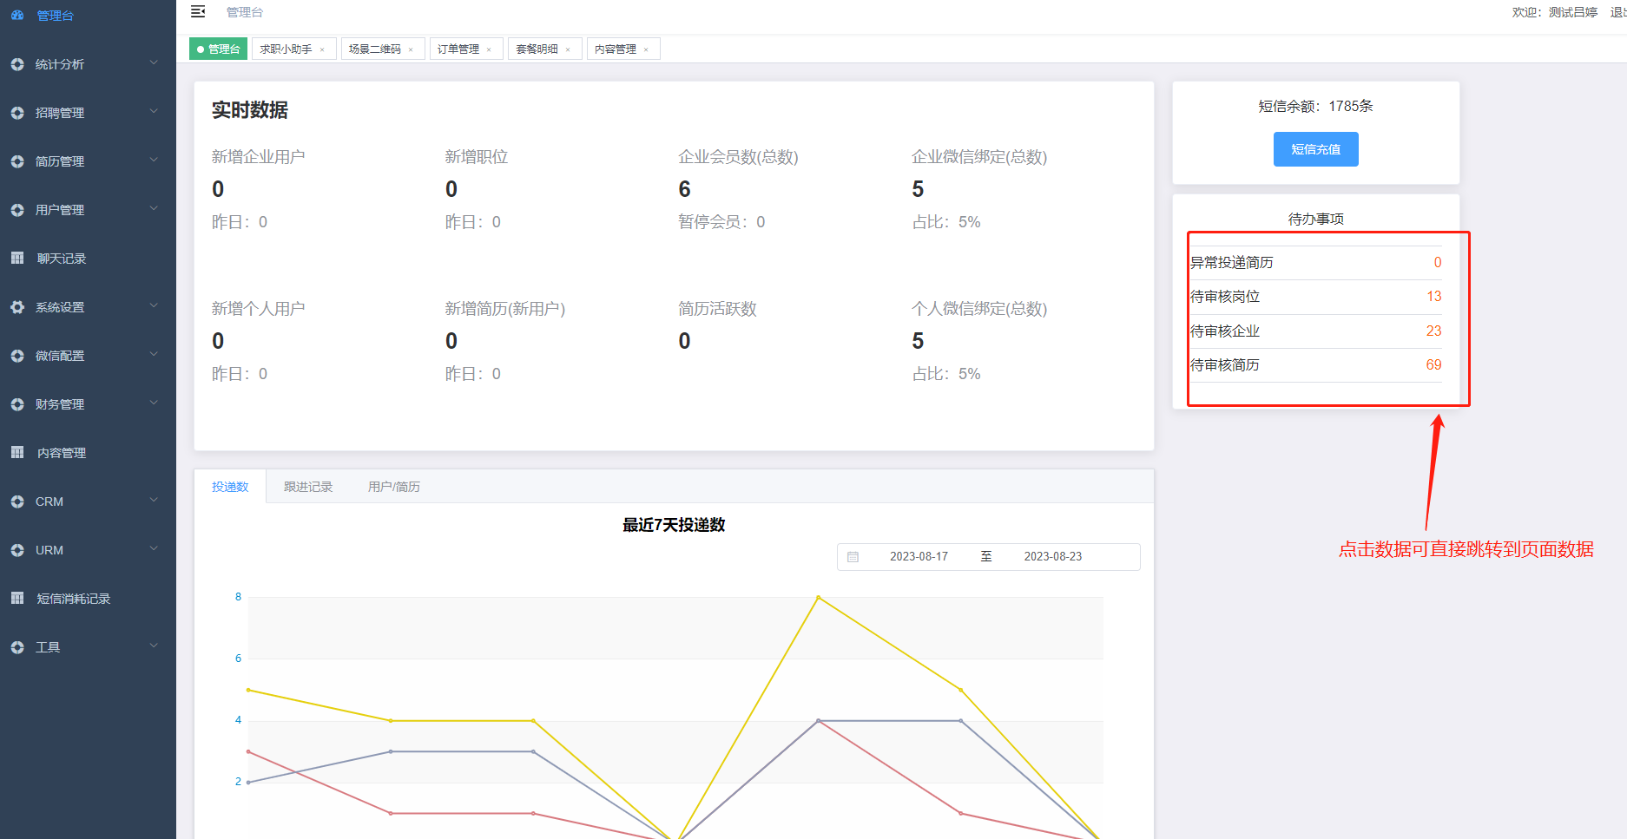Click the calendar icon in the date range picker
Image resolution: width=1627 pixels, height=839 pixels.
pyautogui.click(x=853, y=557)
